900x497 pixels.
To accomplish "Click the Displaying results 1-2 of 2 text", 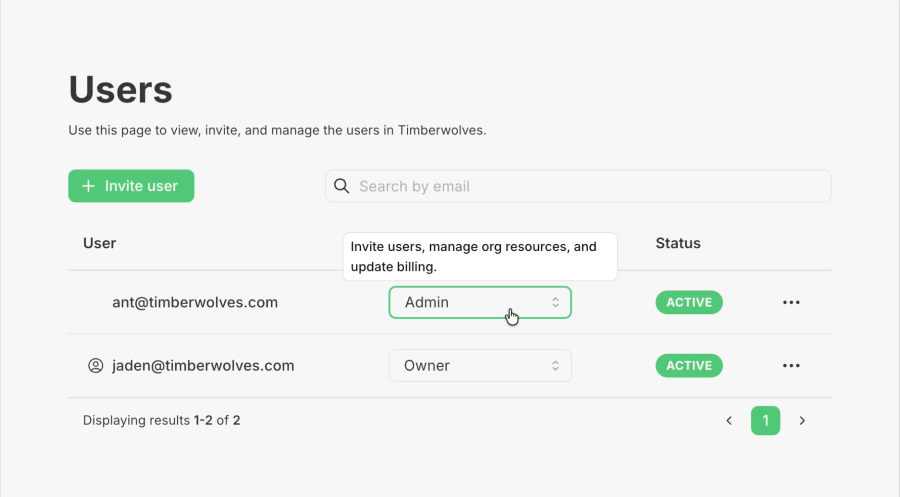I will coord(162,420).
